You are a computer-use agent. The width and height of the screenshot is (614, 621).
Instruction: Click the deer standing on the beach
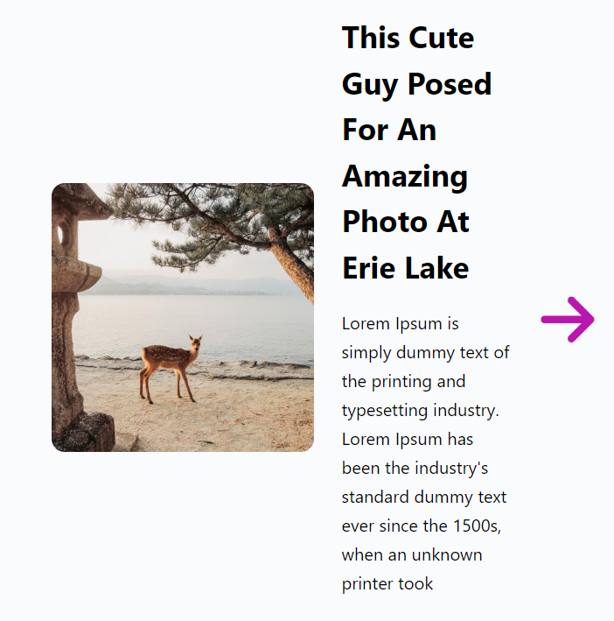point(171,366)
